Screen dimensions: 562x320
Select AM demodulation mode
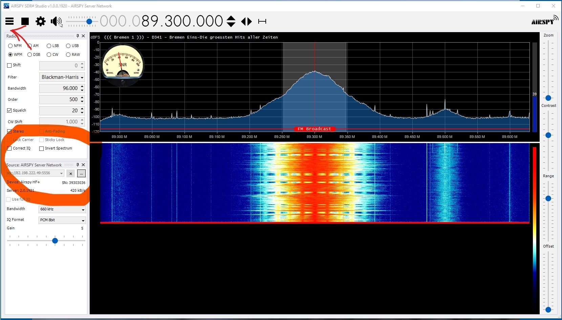(x=33, y=46)
